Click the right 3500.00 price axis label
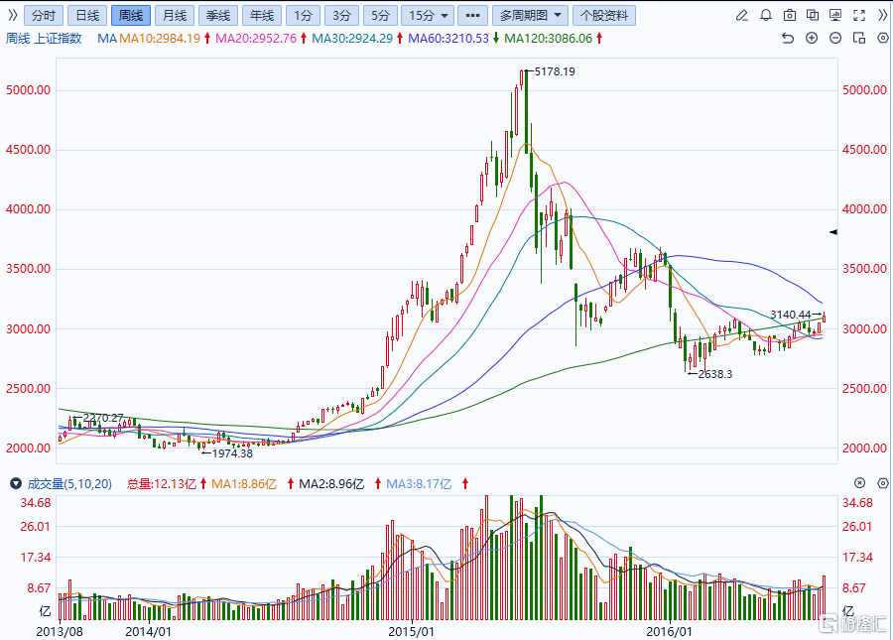893x640 pixels. [x=864, y=269]
